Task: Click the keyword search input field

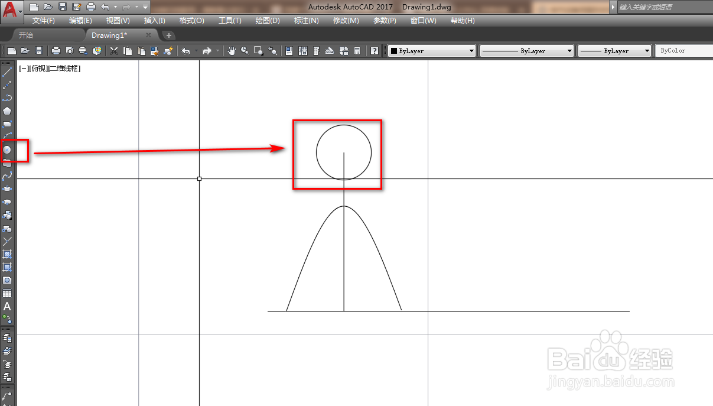Action: pos(665,7)
